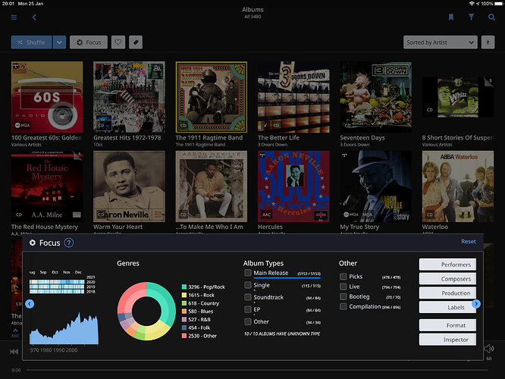Enable the Soundtrack album type checkbox
The height and width of the screenshot is (379, 505).
pos(248,297)
